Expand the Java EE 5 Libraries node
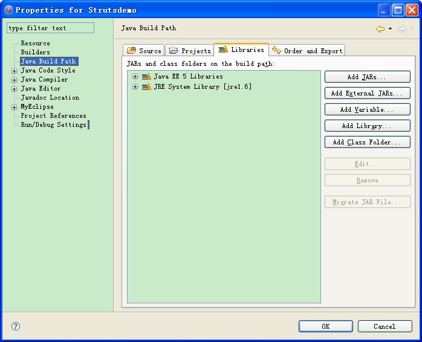 [135, 76]
